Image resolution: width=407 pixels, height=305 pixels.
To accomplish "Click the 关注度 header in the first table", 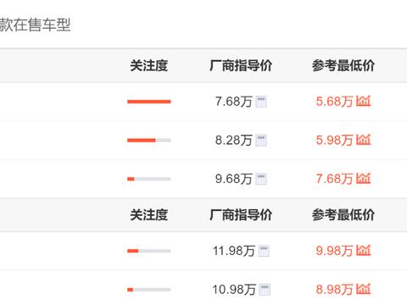I will [149, 66].
